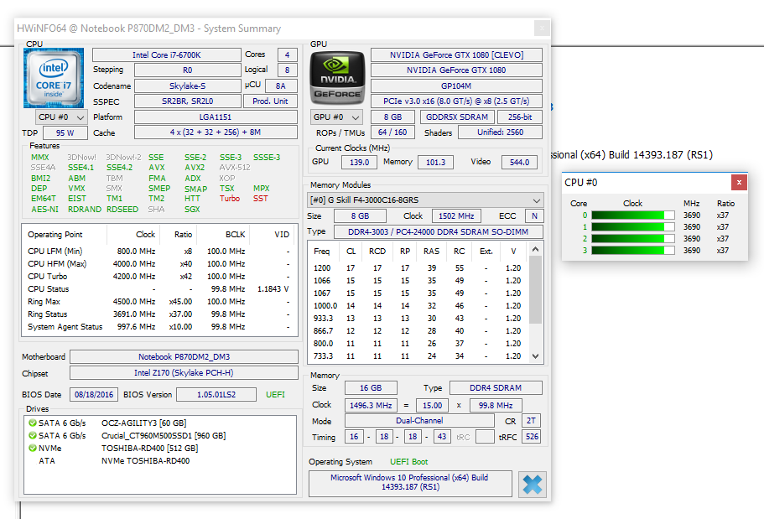Click the GPU clock 139.0 value
This screenshot has width=764, height=519.
click(x=359, y=163)
